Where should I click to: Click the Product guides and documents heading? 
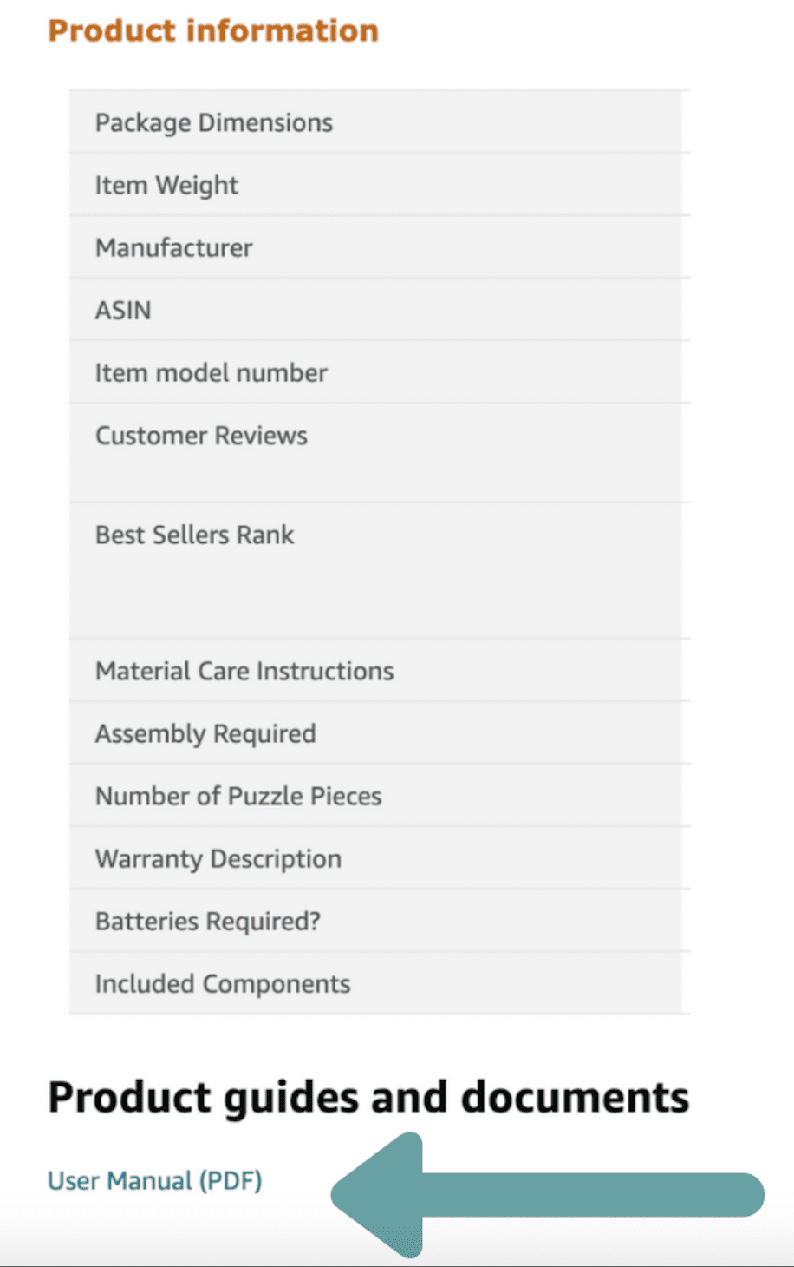click(x=368, y=1098)
